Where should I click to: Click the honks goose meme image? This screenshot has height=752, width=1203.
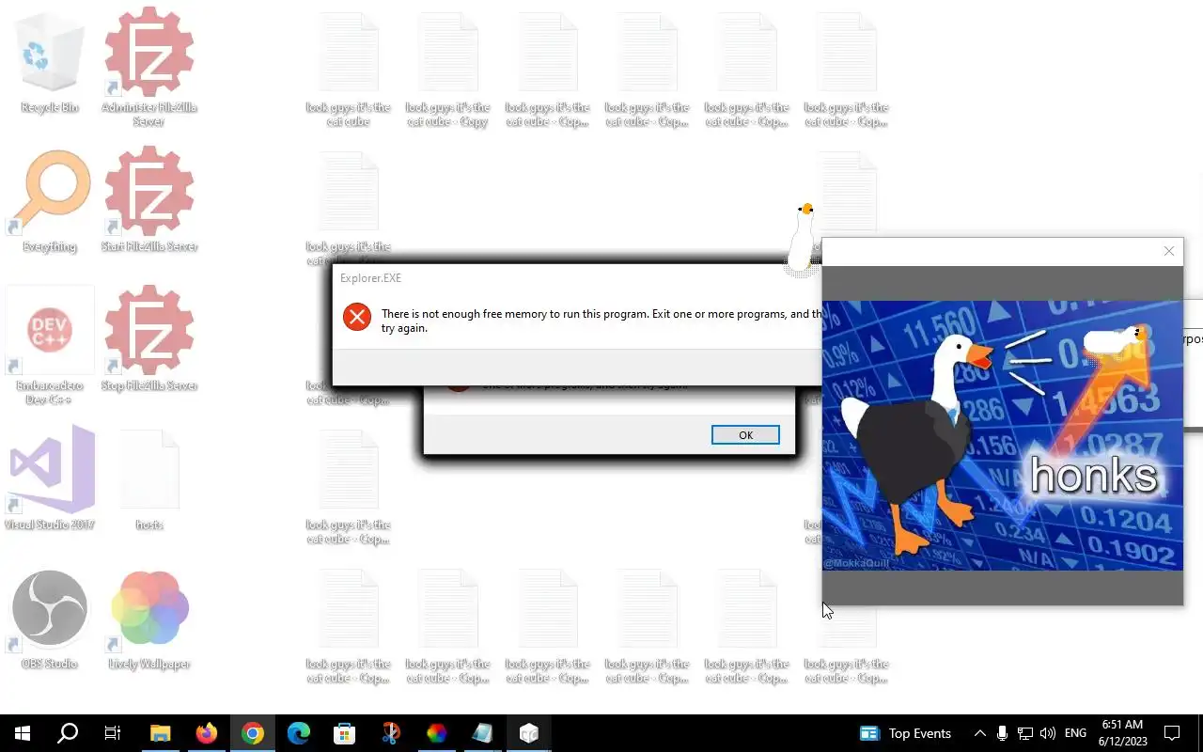click(x=1002, y=435)
